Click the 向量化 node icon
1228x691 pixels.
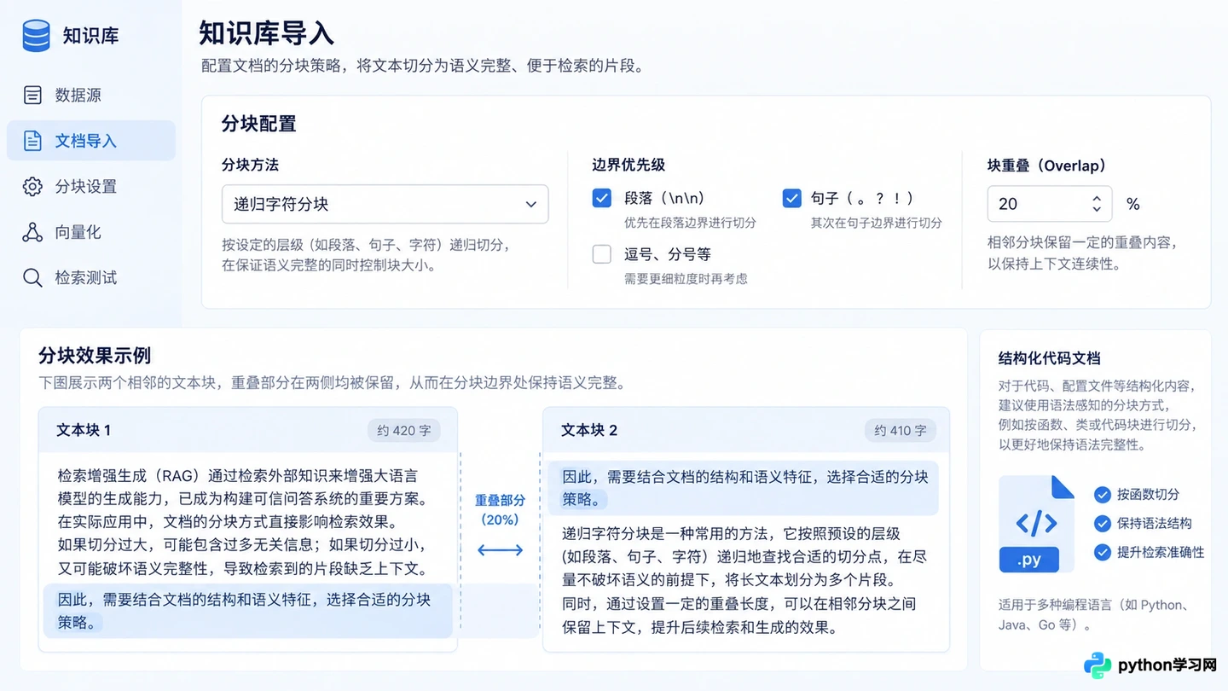point(32,232)
